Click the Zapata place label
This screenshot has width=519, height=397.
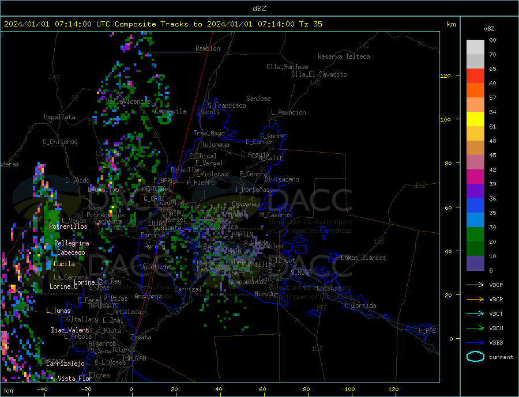click(x=141, y=337)
